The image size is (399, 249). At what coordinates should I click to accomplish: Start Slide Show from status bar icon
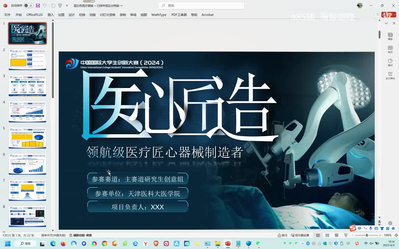click(346, 235)
